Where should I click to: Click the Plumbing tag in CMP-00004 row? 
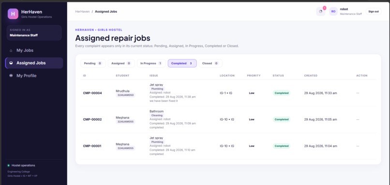(x=157, y=89)
